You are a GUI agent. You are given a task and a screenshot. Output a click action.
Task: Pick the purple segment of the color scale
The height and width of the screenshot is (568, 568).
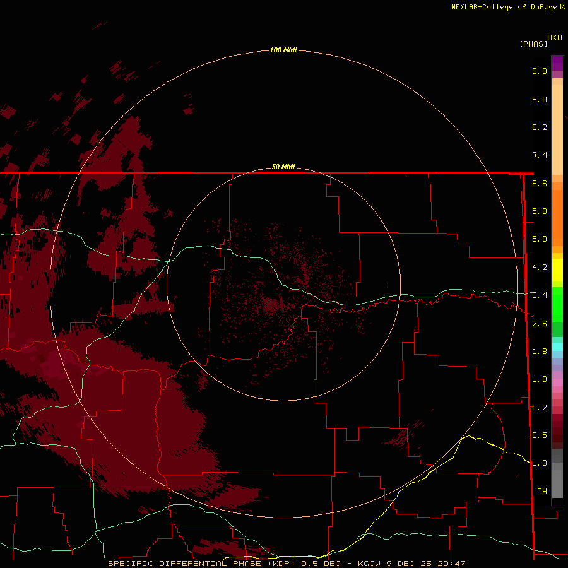coord(557,63)
